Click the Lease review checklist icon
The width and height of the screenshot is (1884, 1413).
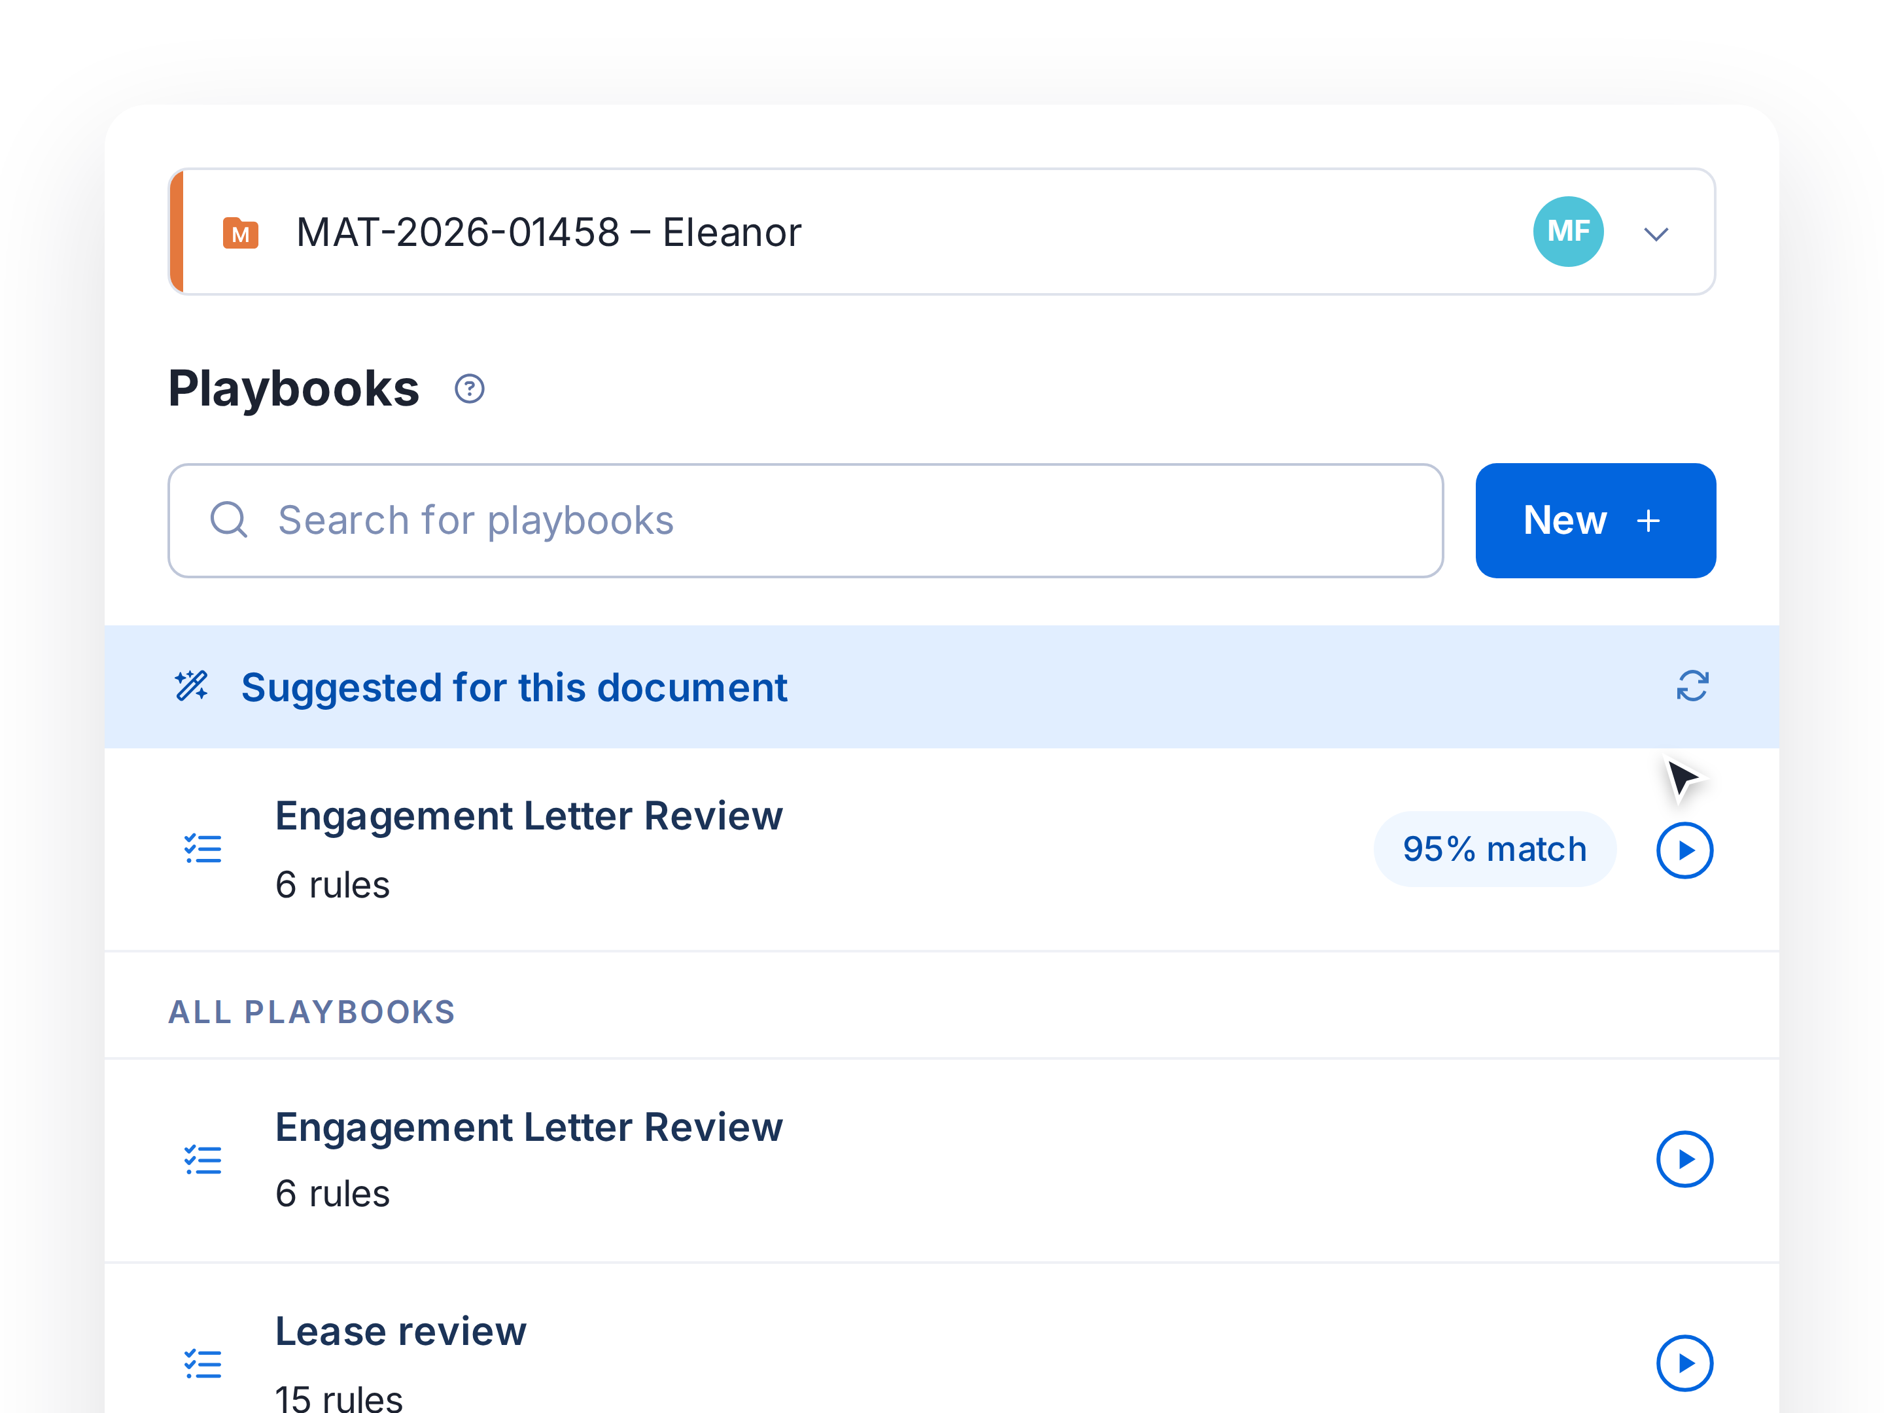pos(203,1363)
